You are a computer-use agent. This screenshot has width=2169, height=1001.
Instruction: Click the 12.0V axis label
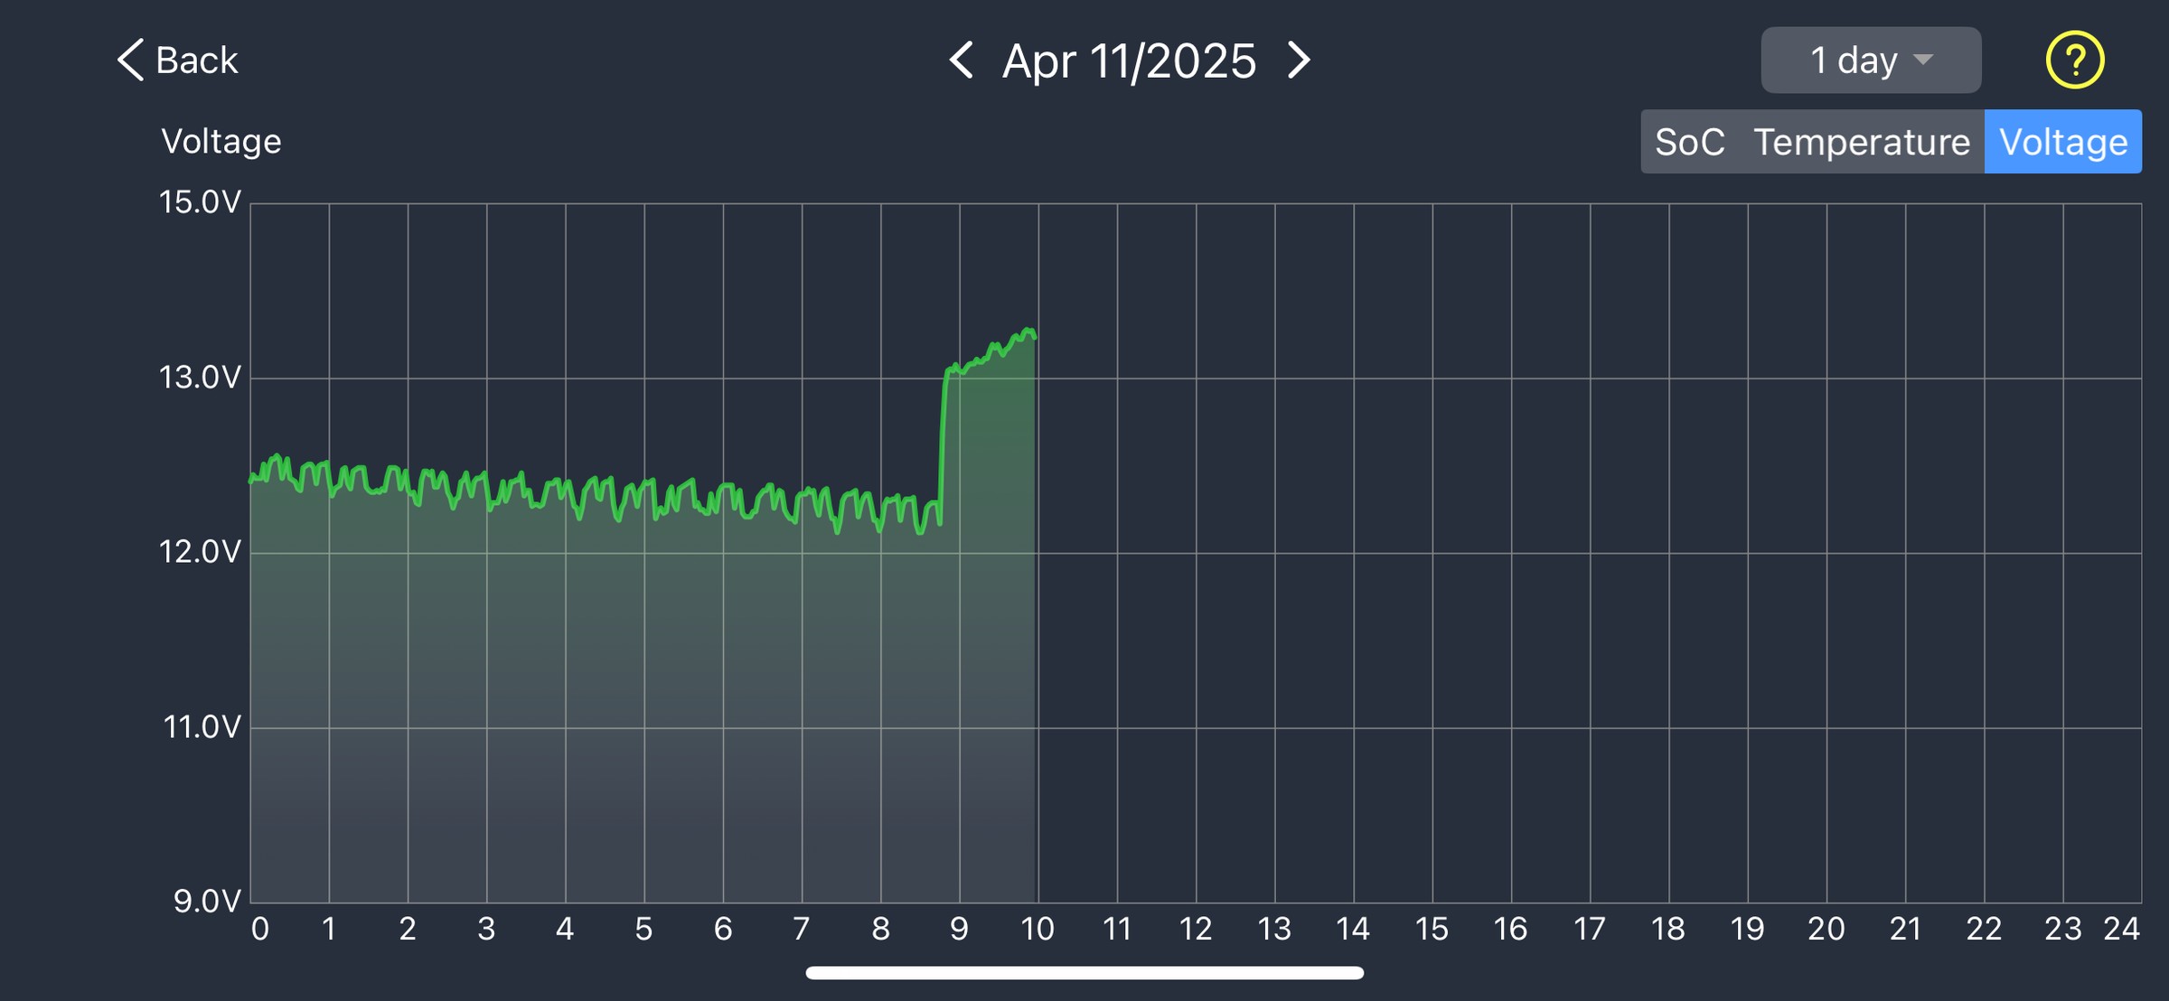click(201, 551)
